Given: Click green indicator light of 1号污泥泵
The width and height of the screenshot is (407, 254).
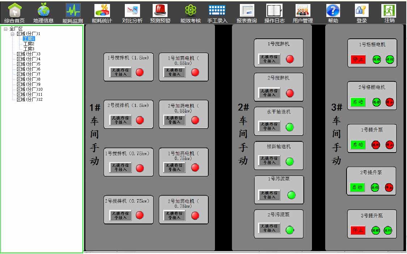Looking at the screenshot, I should [x=291, y=195].
